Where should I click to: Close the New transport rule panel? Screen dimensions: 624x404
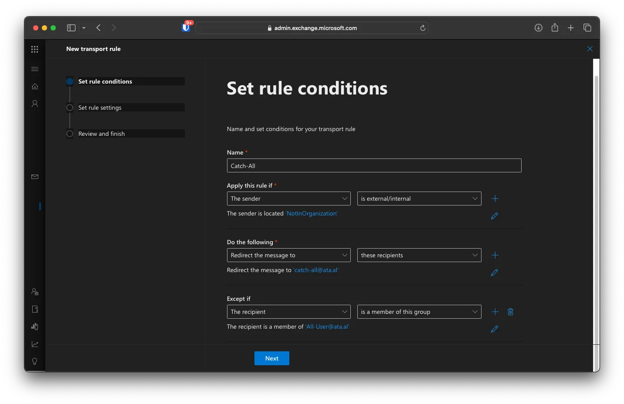coord(590,49)
